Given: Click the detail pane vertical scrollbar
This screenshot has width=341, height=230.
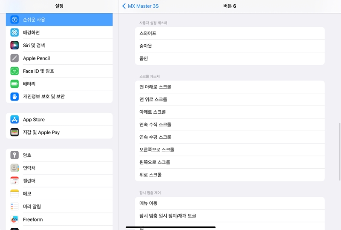Looking at the screenshot, I should [x=340, y=152].
